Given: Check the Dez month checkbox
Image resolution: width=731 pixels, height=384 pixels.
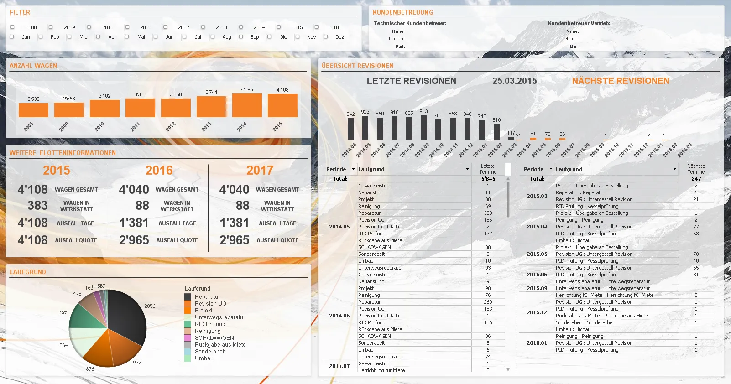Looking at the screenshot, I should pyautogui.click(x=326, y=37).
